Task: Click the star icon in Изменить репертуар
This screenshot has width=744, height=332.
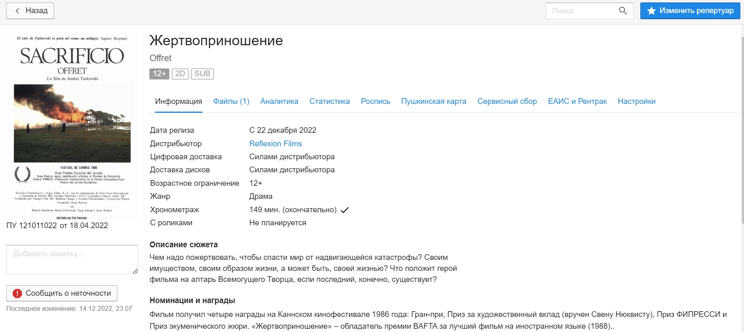Action: (651, 11)
